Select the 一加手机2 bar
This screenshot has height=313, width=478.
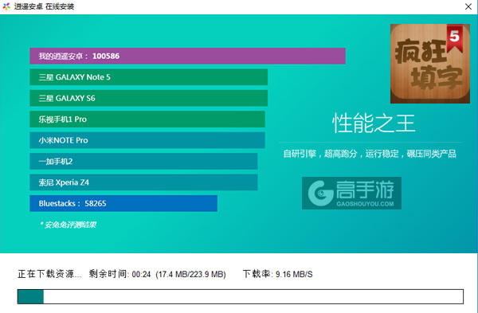[x=143, y=161]
